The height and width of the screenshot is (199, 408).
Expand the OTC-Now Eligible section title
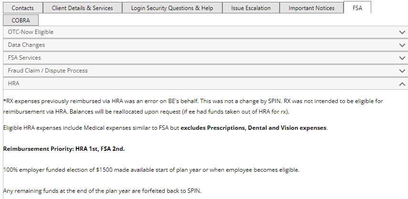tap(31, 32)
